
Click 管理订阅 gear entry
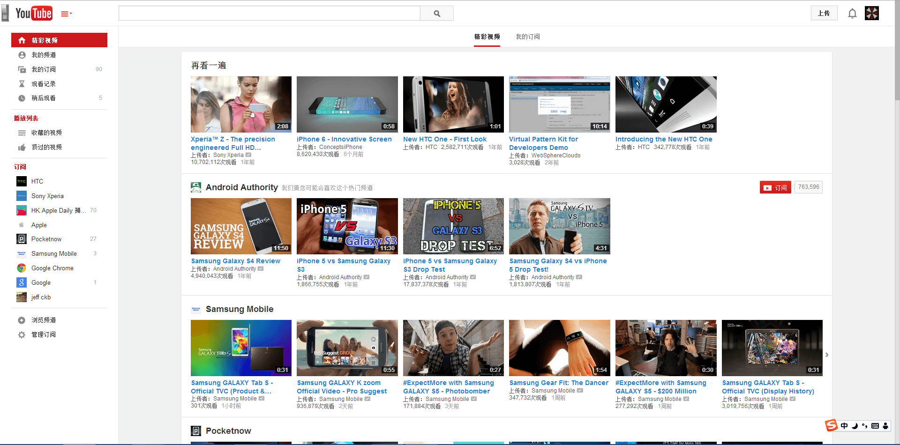tap(59, 334)
